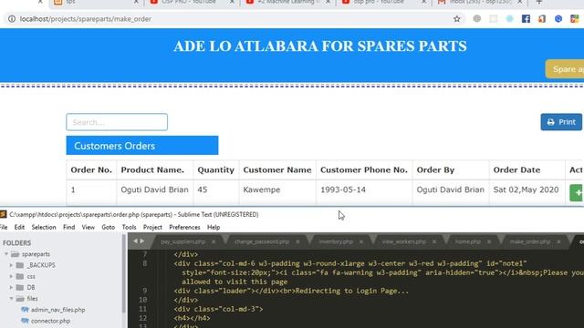Screen dimensions: 584x328
Task: Click the left tab-scroll arrow in Sublime
Action: [135, 241]
